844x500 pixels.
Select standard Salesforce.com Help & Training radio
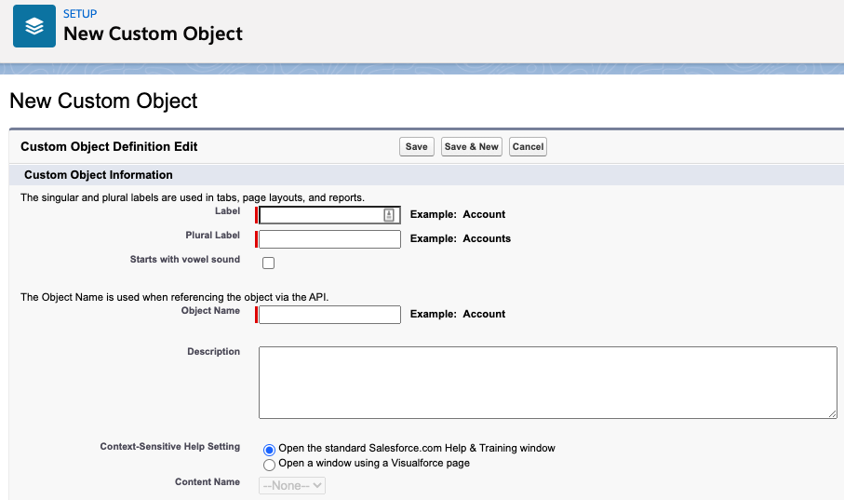(x=270, y=449)
